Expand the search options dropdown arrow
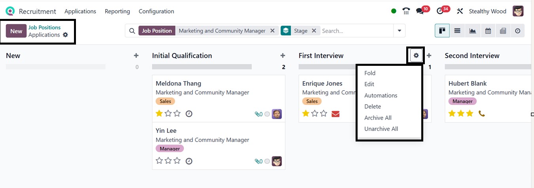Screen dimensions: 534x188 pos(399,31)
